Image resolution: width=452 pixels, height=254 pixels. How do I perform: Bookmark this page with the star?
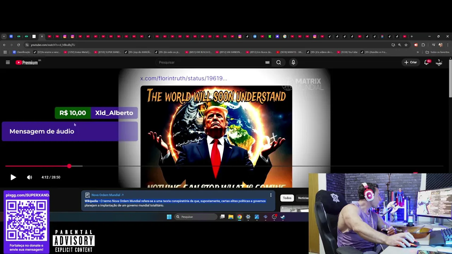(x=406, y=45)
